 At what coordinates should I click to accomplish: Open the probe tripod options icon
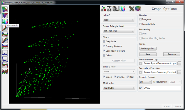tap(110, 9)
